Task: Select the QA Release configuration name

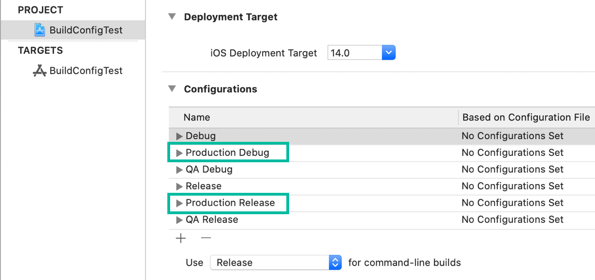Action: pos(212,220)
